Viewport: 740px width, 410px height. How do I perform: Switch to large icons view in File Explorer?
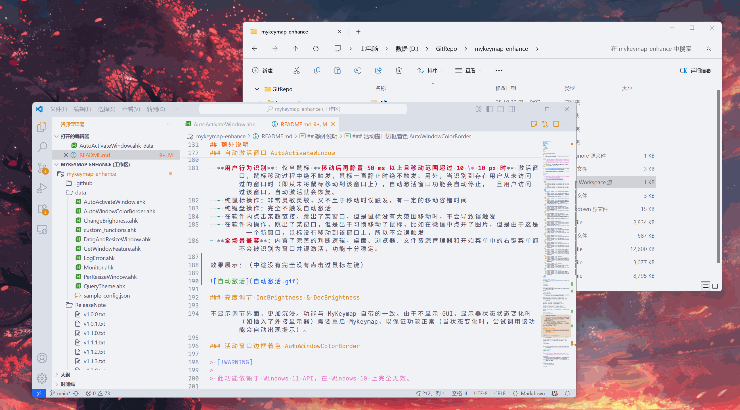[x=715, y=286]
